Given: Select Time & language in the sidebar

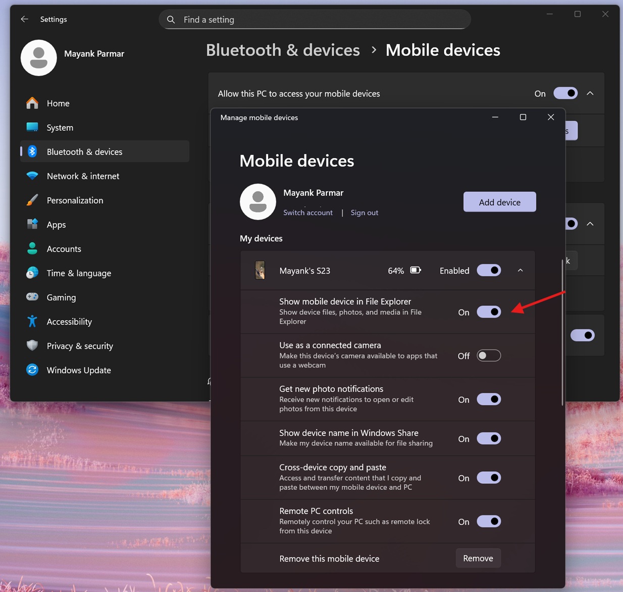Looking at the screenshot, I should [x=32, y=272].
